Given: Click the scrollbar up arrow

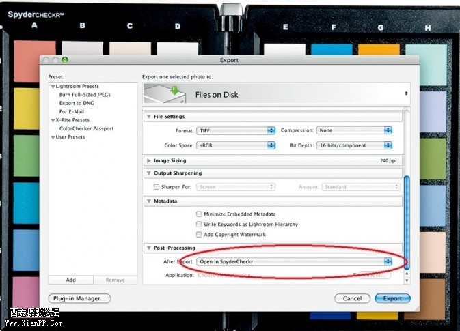Looking at the screenshot, I should pyautogui.click(x=407, y=273).
